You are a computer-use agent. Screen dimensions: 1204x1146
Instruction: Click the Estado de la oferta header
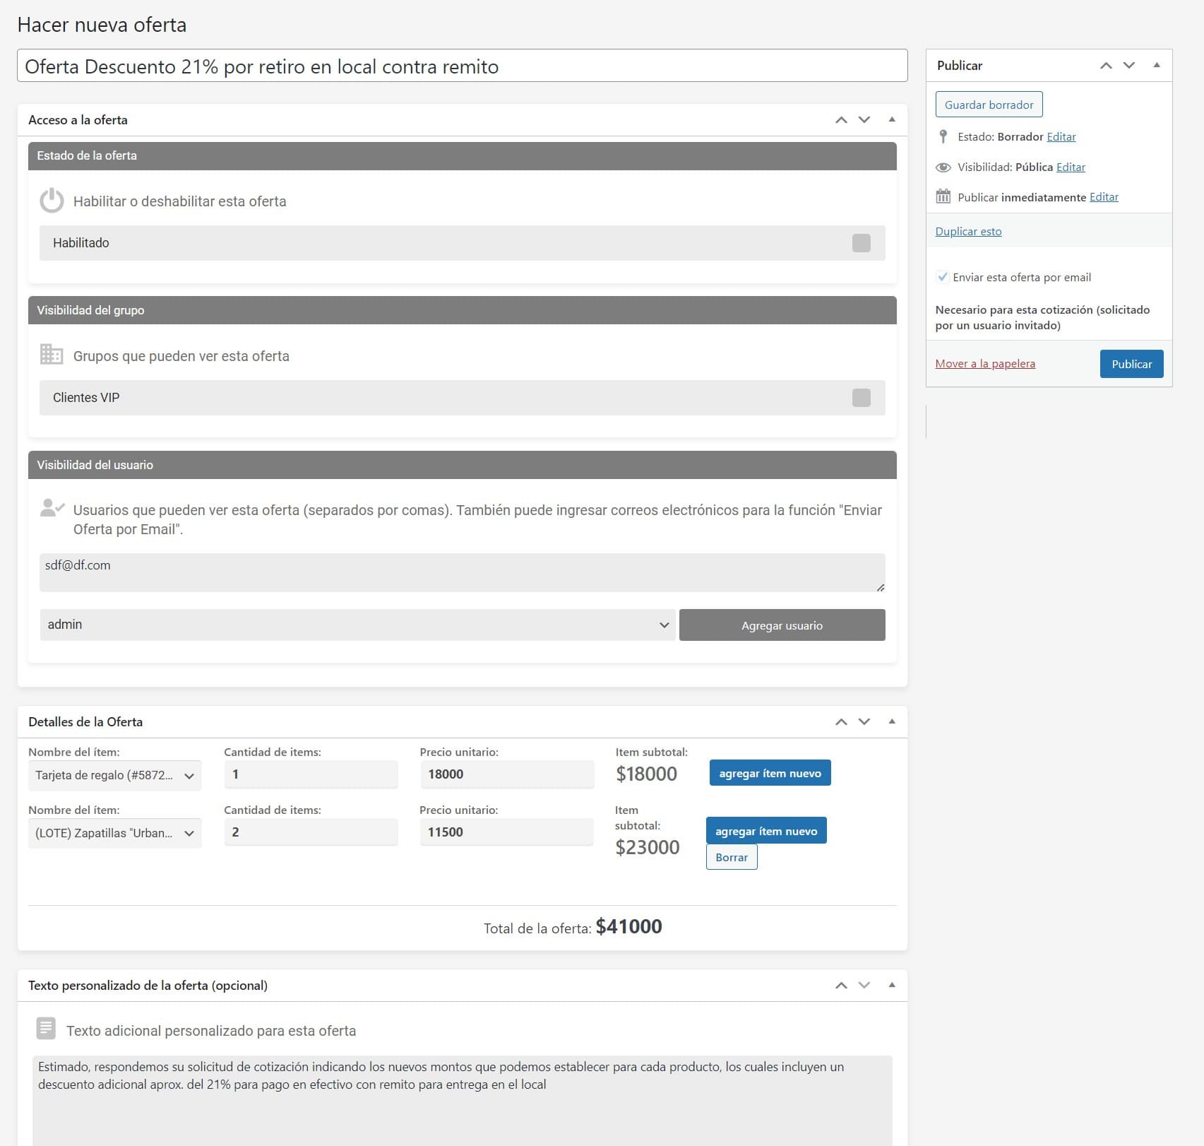pos(462,155)
